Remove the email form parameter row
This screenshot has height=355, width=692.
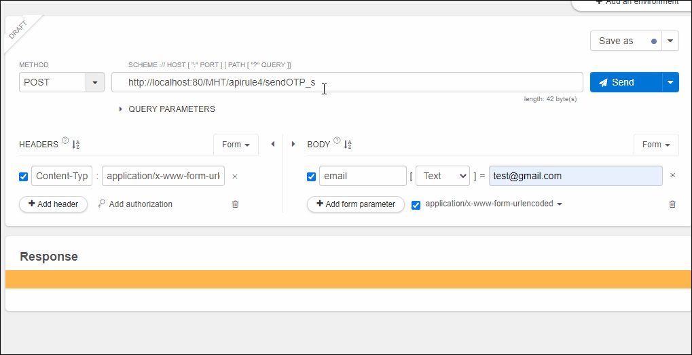click(x=672, y=175)
